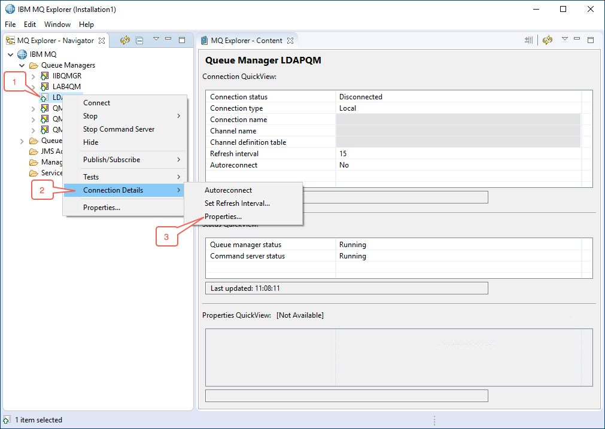Open the File menu
The height and width of the screenshot is (429, 605).
(x=10, y=25)
